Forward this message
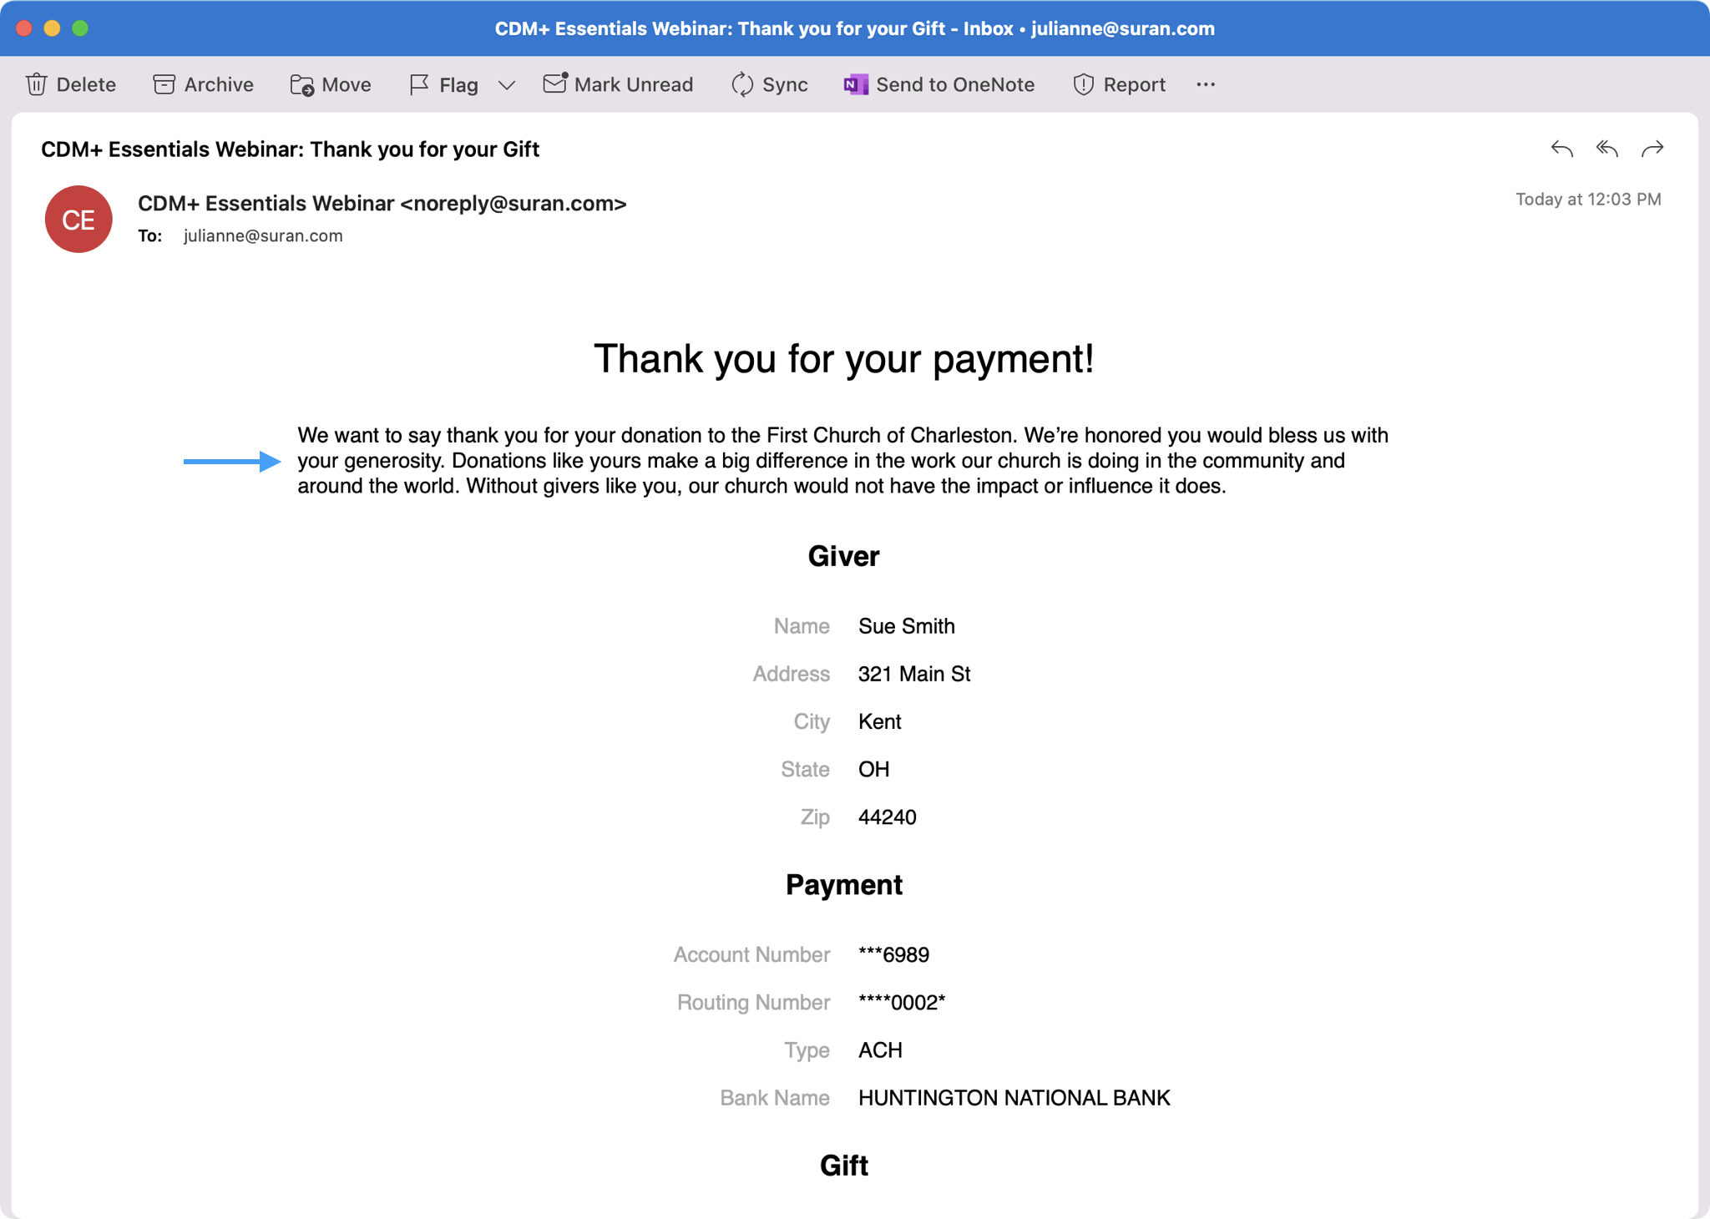The height and width of the screenshot is (1219, 1710). point(1652,149)
